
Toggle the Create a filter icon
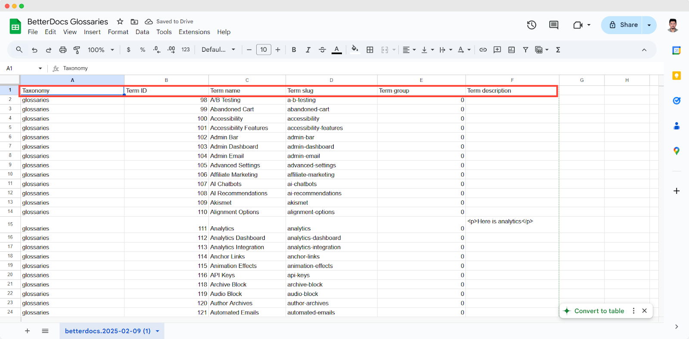525,50
